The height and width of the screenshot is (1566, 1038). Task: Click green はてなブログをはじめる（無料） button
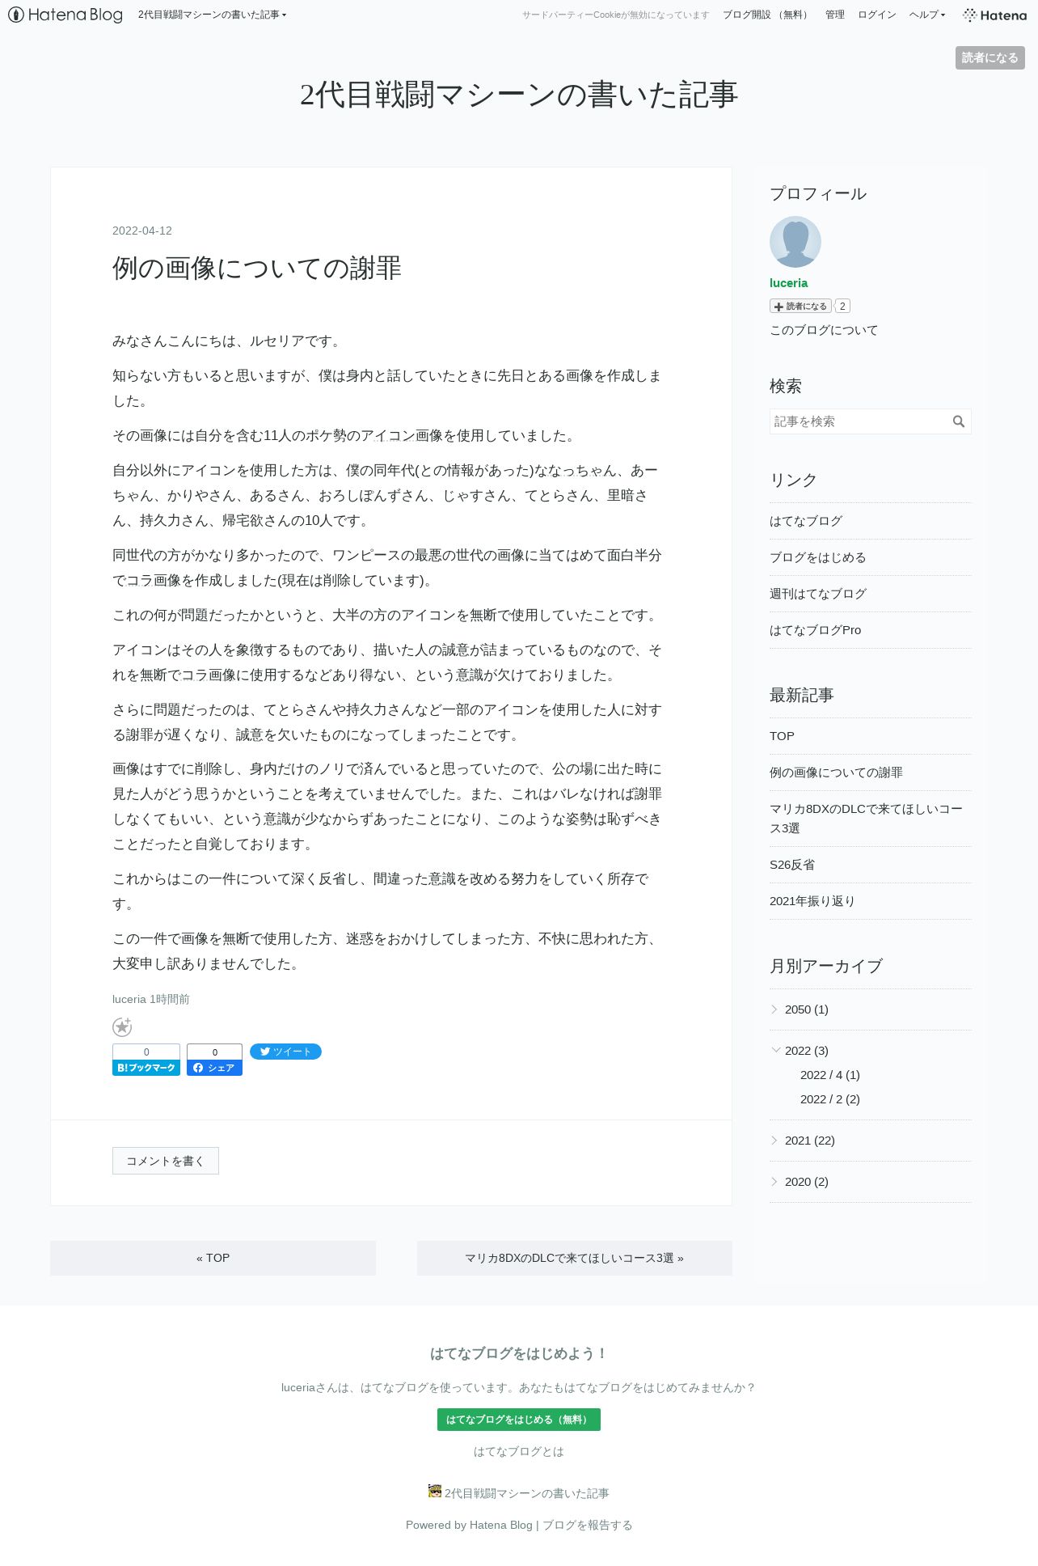[519, 1420]
